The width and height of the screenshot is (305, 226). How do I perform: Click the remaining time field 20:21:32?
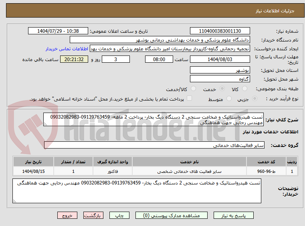coord(74,59)
